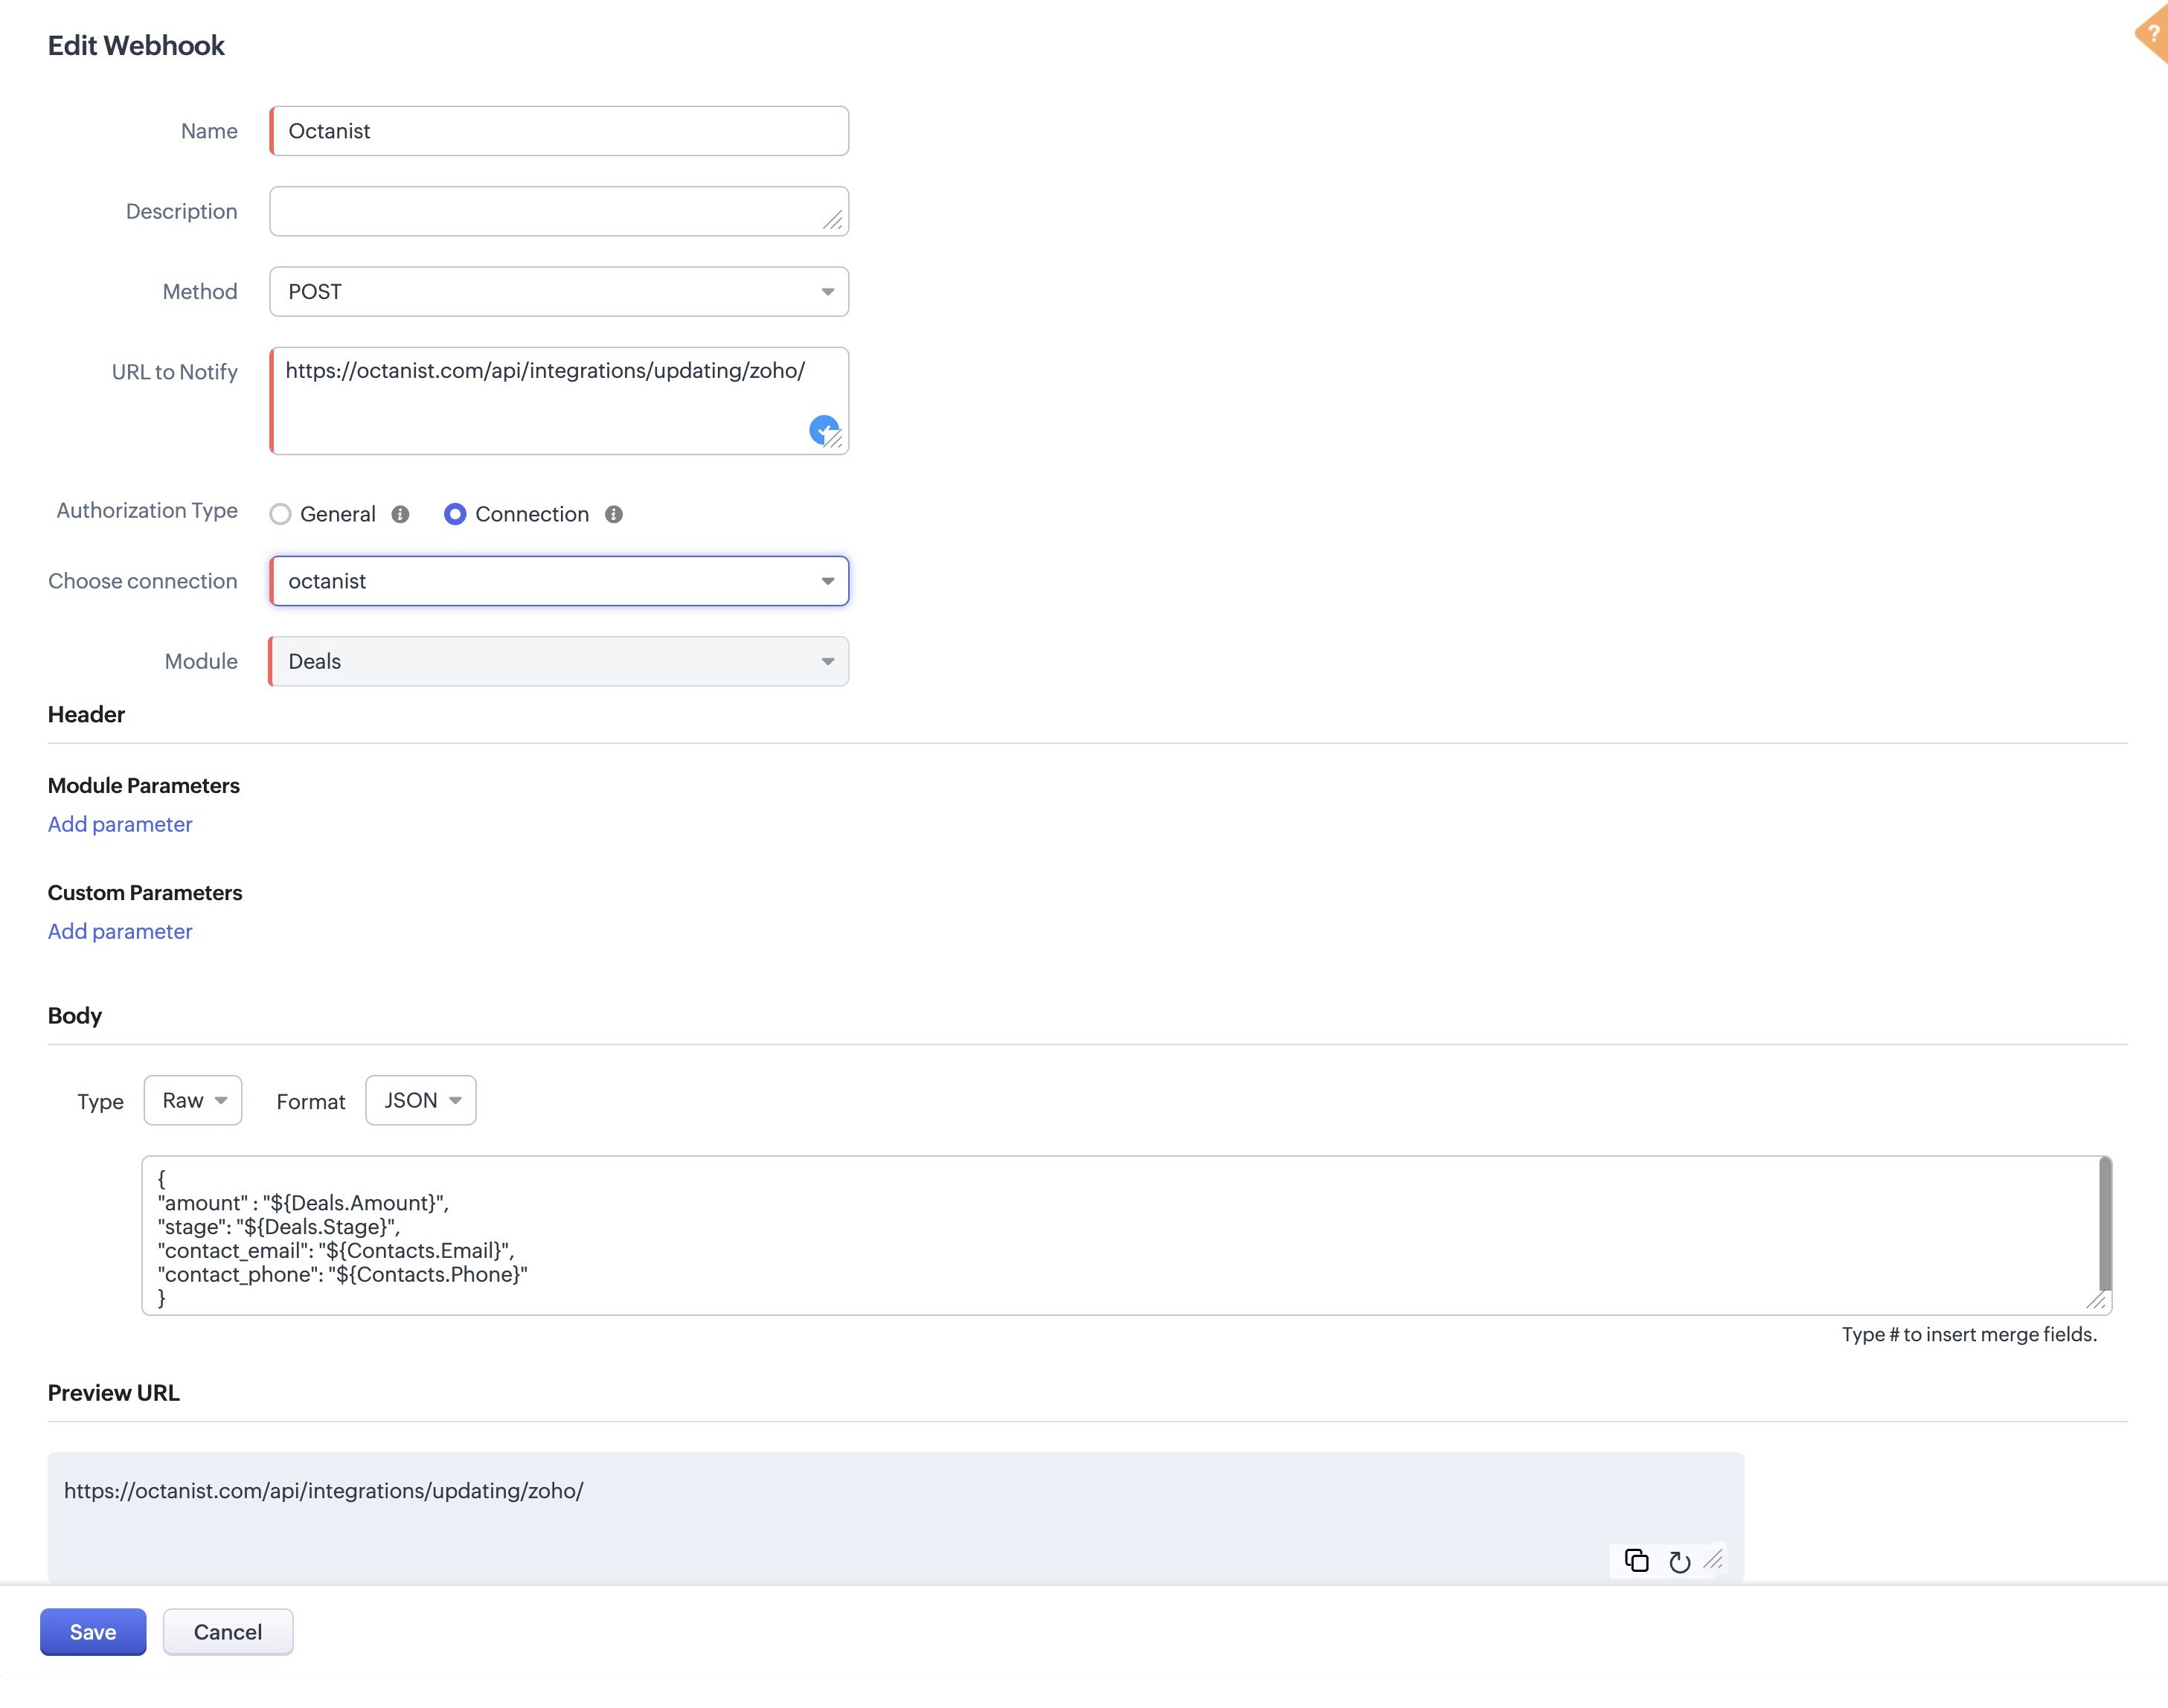This screenshot has height=1708, width=2168.
Task: Copy the preview URL using the copy icon
Action: [1636, 1560]
